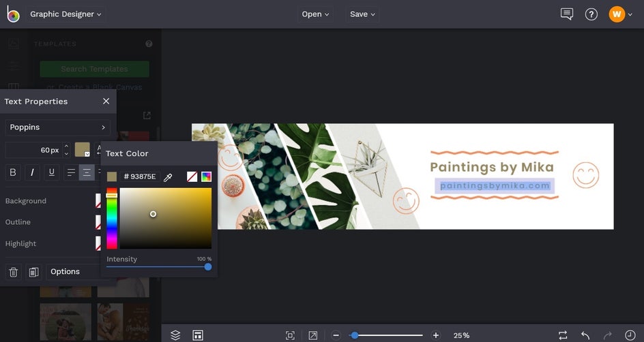Click the Outline label in Text Properties

tap(18, 222)
